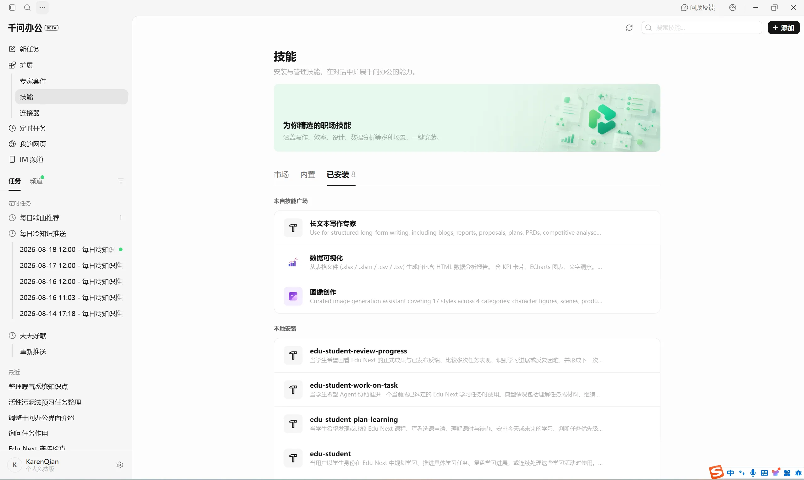Open 我的网页 in the sidebar
This screenshot has width=804, height=480.
point(66,144)
